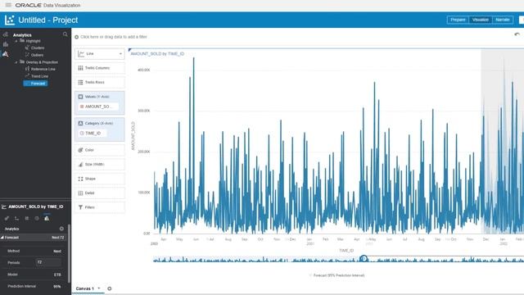This screenshot has height=295, width=524.
Task: Click the TIME_ID x-axis label
Action: [x=346, y=251]
